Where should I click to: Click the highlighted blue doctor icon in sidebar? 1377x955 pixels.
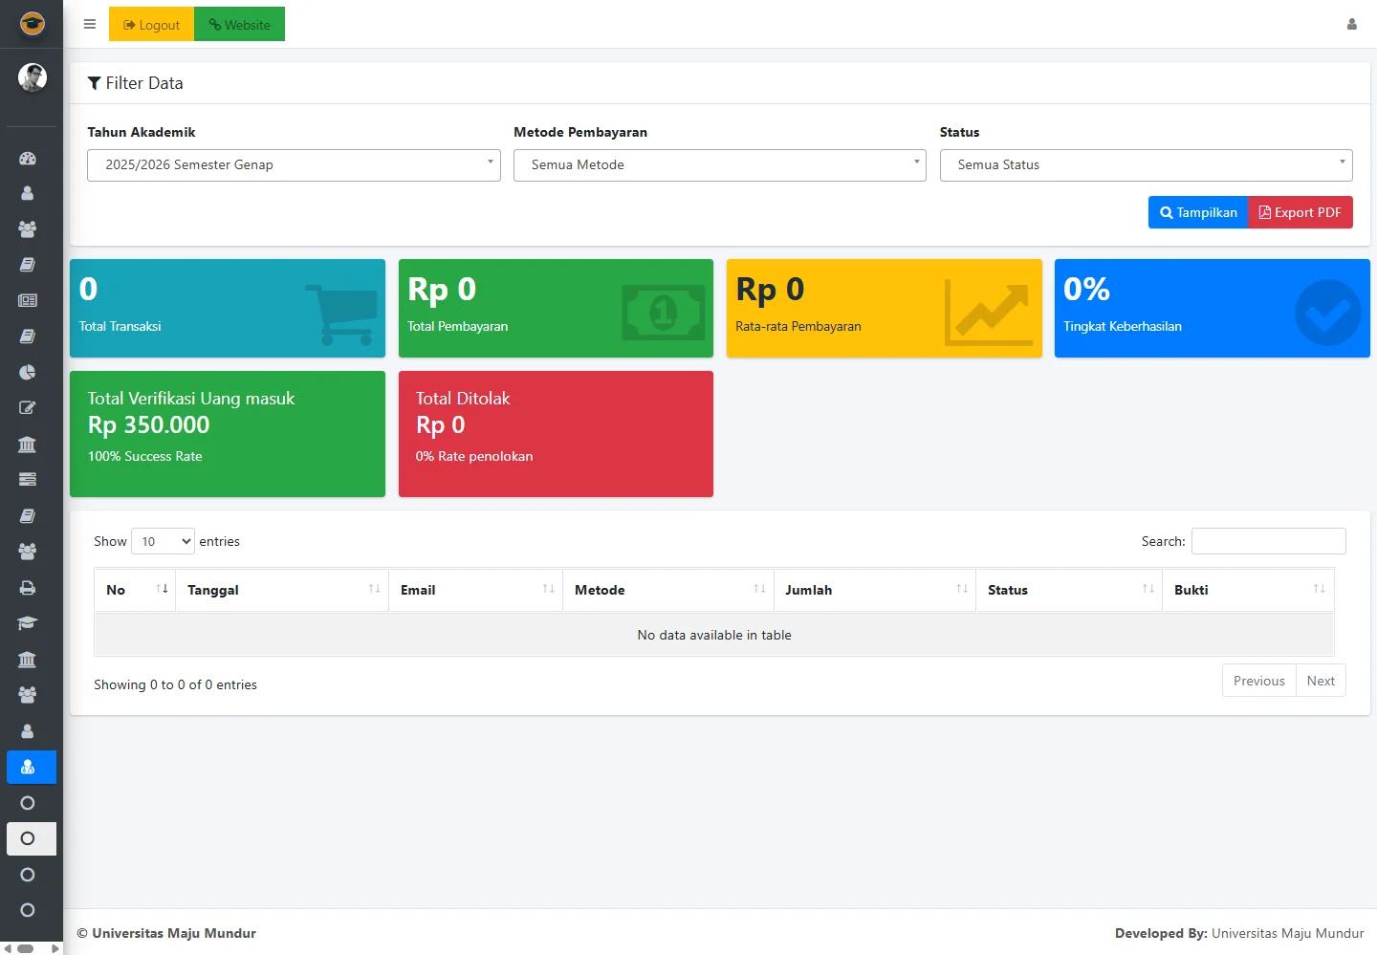click(28, 767)
